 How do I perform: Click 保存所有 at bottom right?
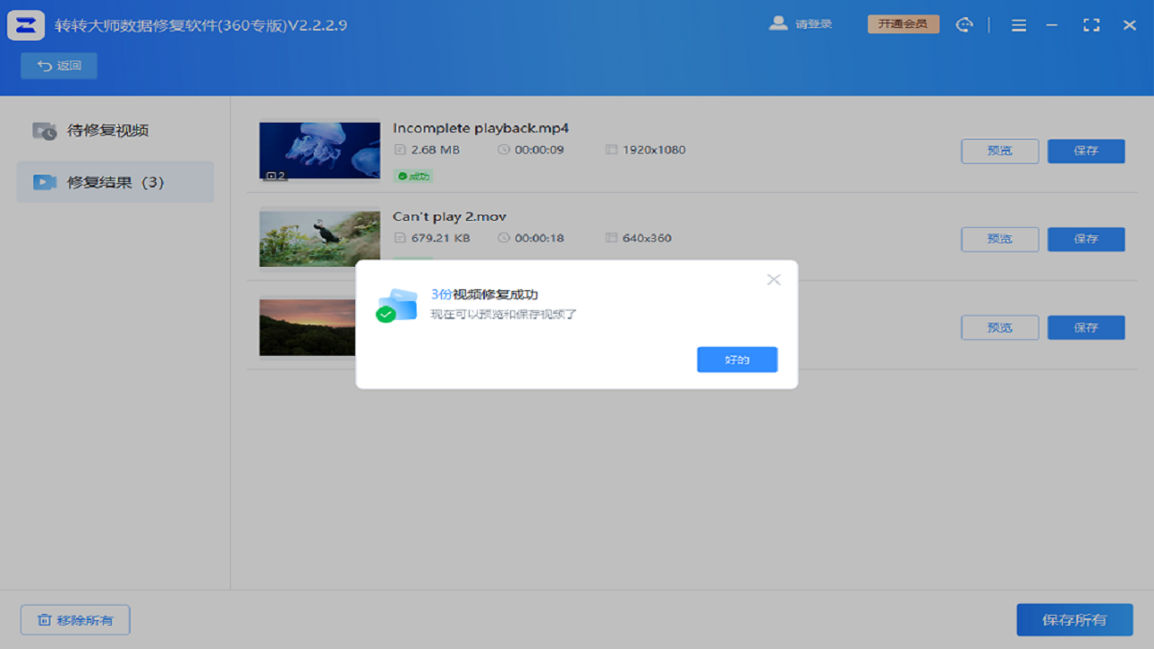point(1075,619)
